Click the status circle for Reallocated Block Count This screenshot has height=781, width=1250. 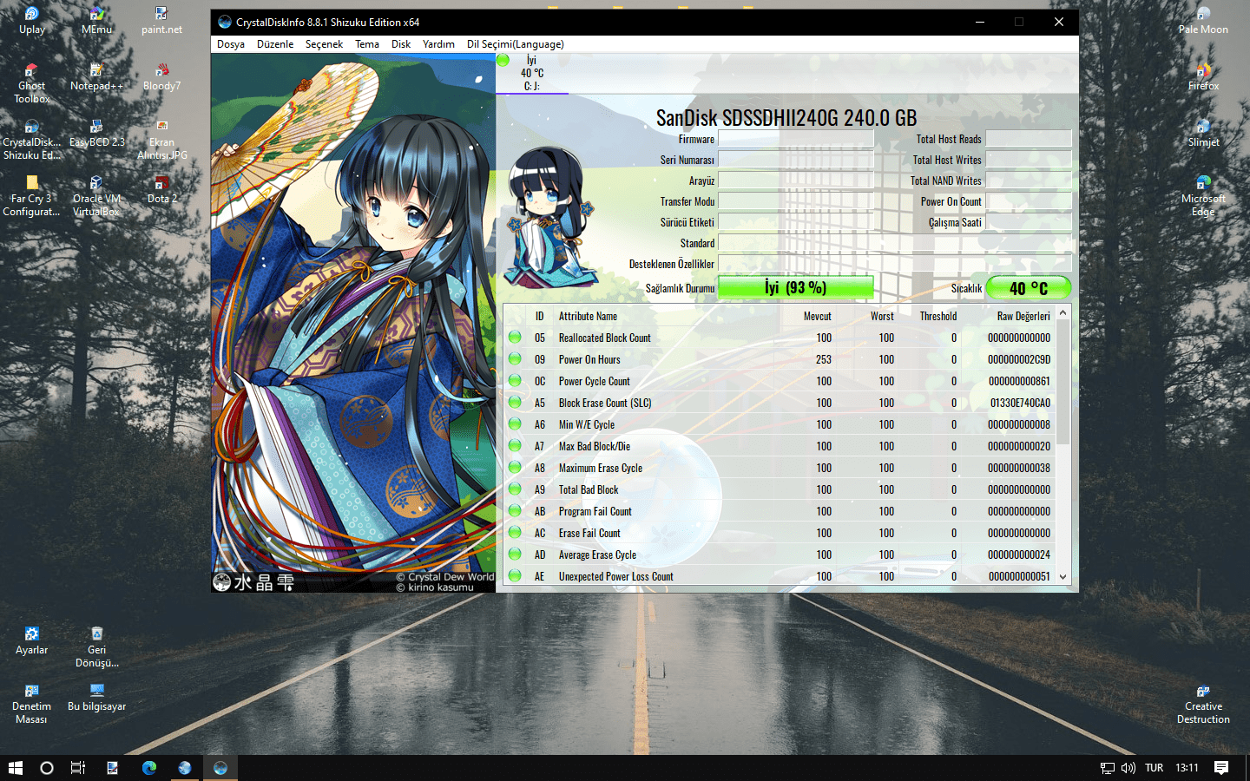coord(515,337)
